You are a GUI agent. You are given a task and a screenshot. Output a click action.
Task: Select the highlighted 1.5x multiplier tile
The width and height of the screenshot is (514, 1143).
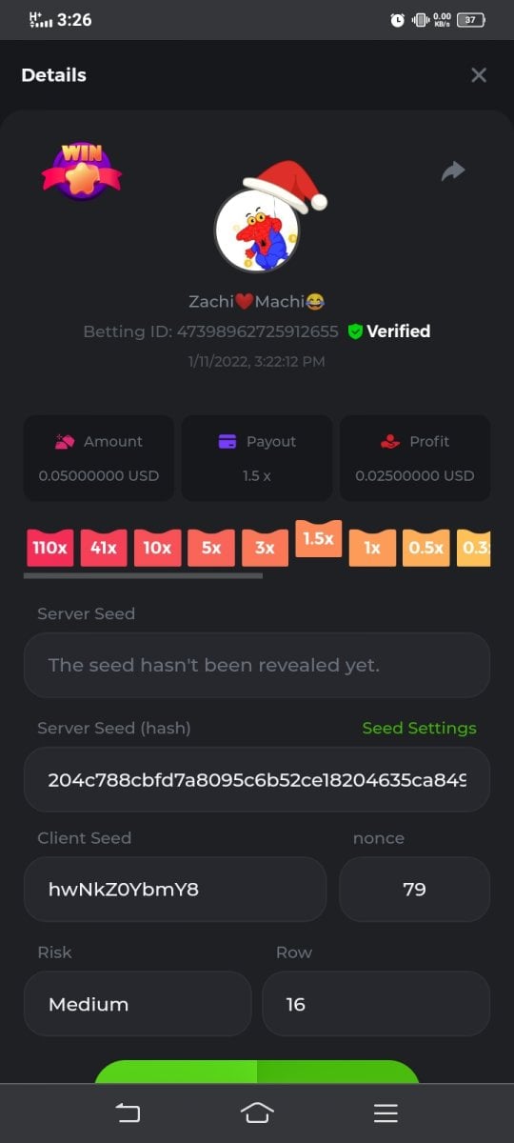318,538
